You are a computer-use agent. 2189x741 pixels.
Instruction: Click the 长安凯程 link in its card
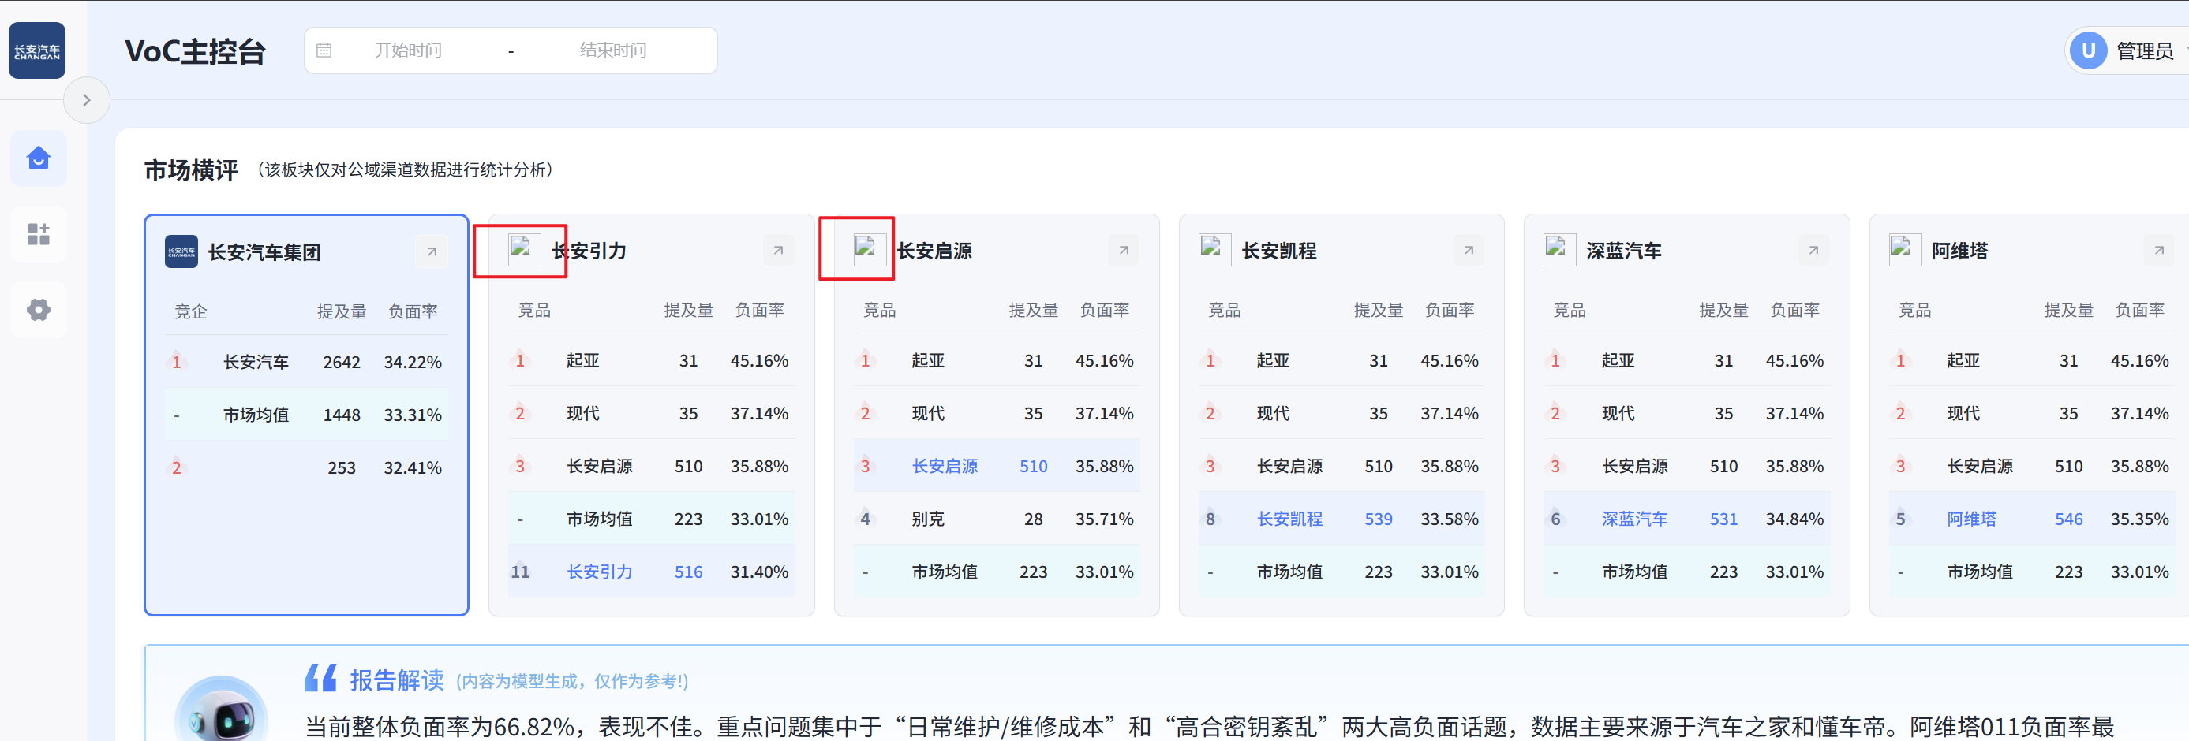click(1290, 519)
